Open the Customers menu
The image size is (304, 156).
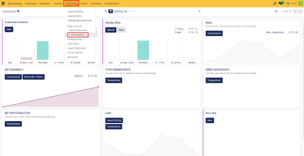pyautogui.click(x=45, y=4)
